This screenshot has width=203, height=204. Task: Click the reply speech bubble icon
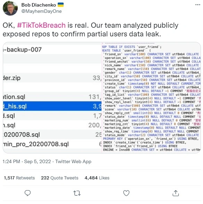(x=27, y=193)
